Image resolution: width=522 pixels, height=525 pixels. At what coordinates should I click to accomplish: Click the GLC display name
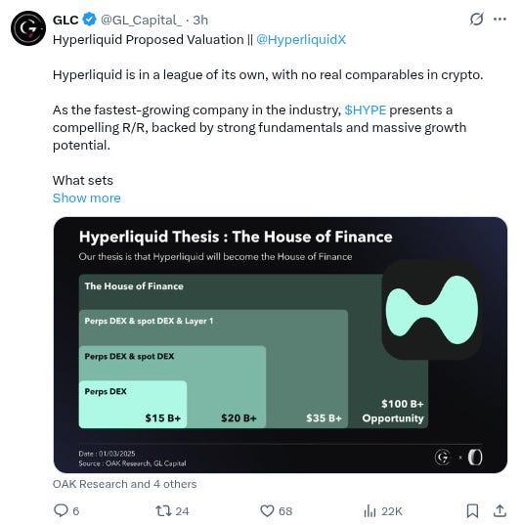click(x=65, y=21)
